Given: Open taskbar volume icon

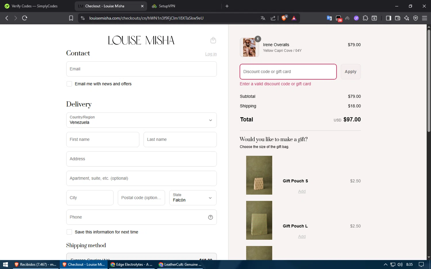Looking at the screenshot, I should (x=400, y=264).
